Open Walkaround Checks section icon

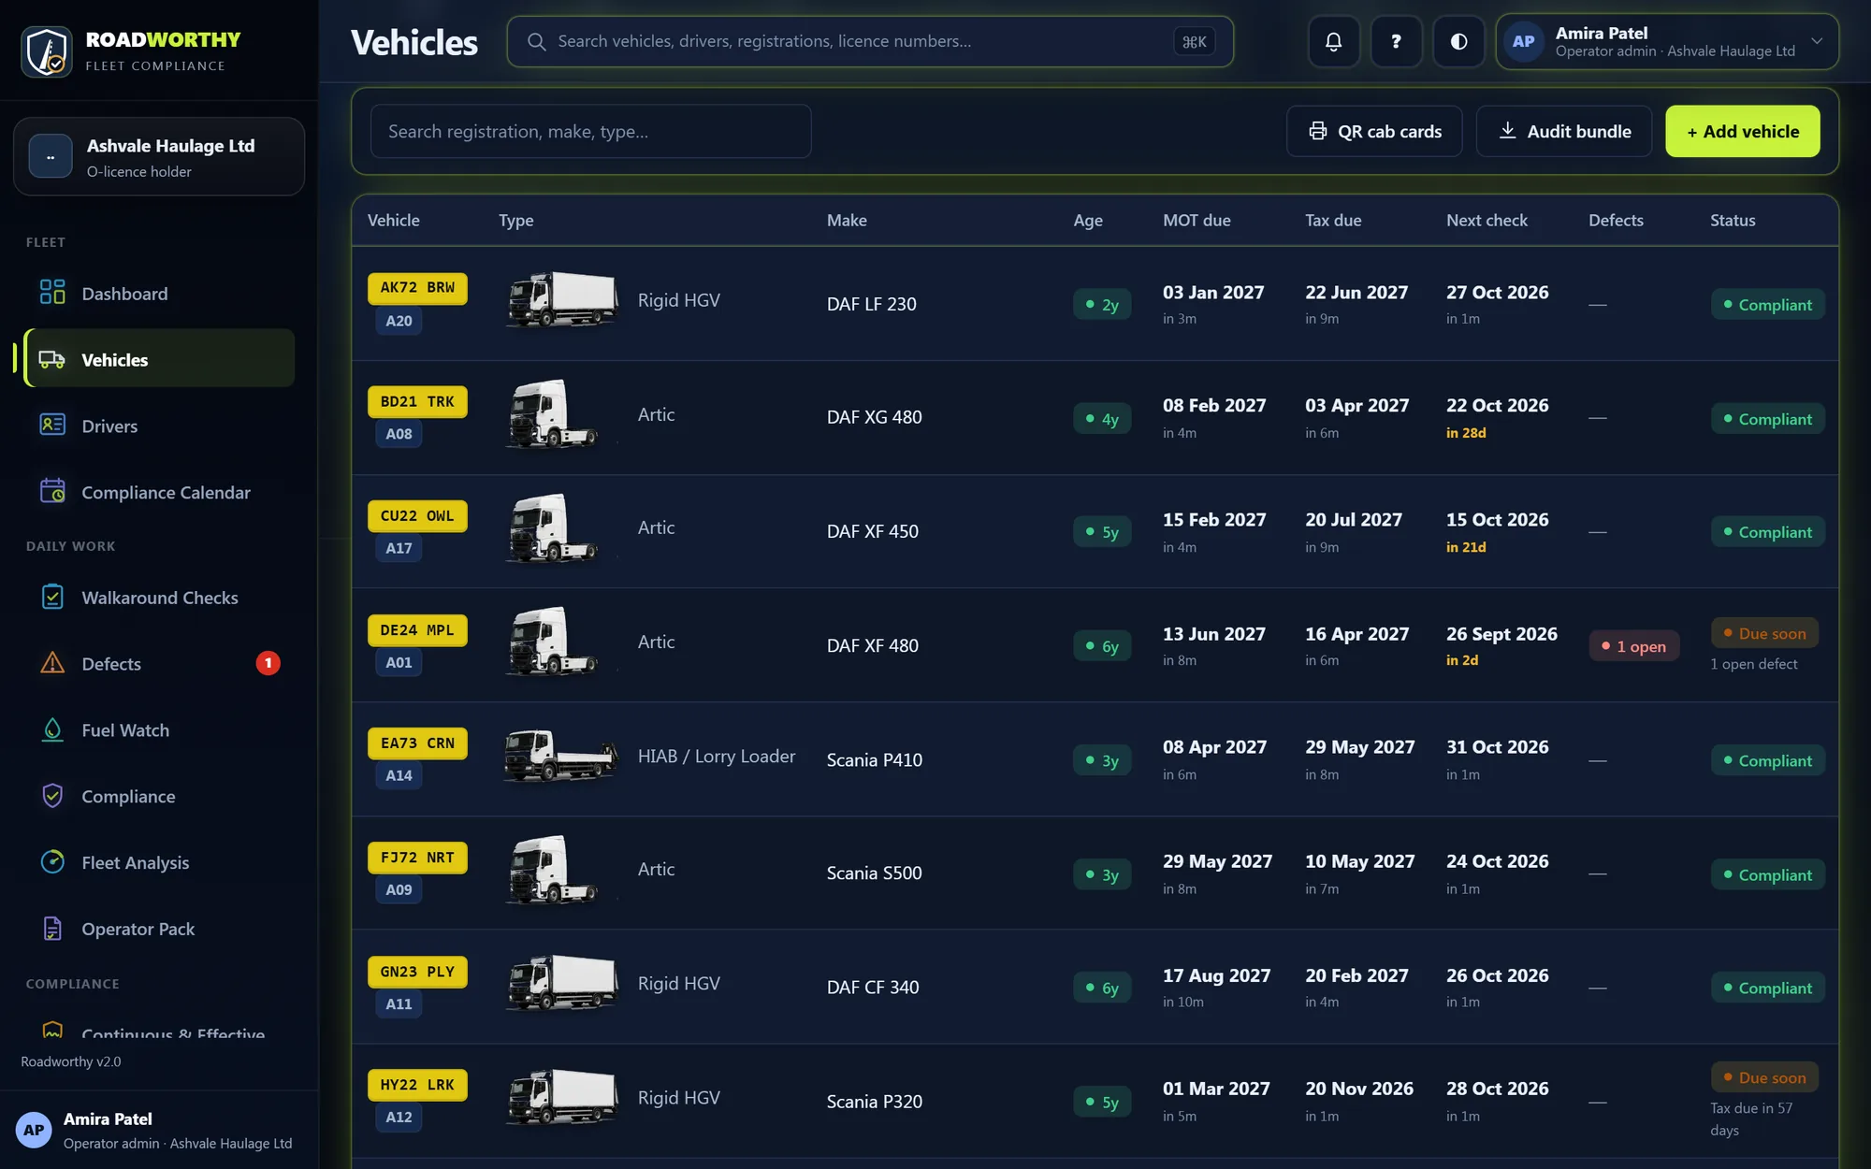coord(52,597)
